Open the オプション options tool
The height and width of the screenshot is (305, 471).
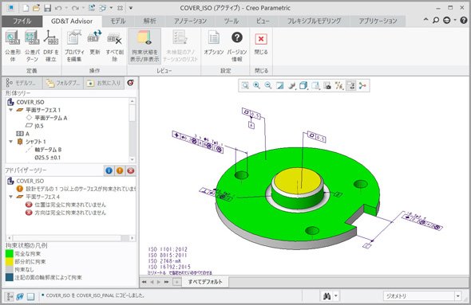click(x=214, y=42)
